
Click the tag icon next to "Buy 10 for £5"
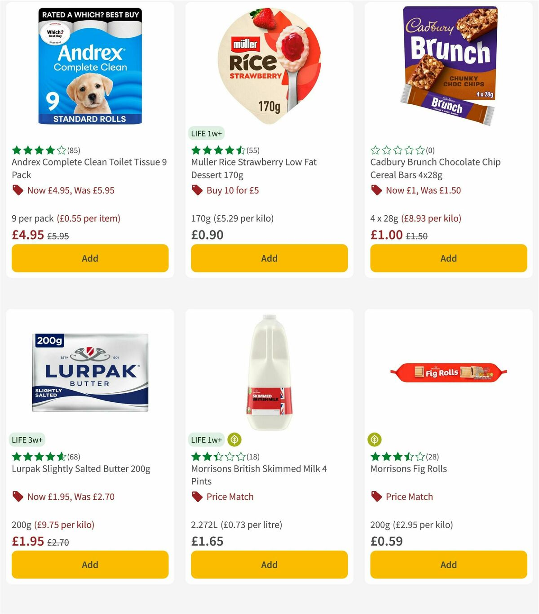tap(197, 190)
